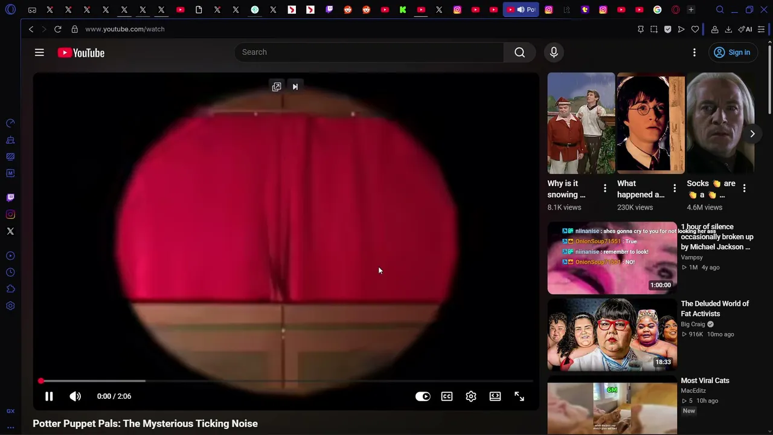The width and height of the screenshot is (773, 435).
Task: Open video settings gear in the player
Action: pos(471,396)
